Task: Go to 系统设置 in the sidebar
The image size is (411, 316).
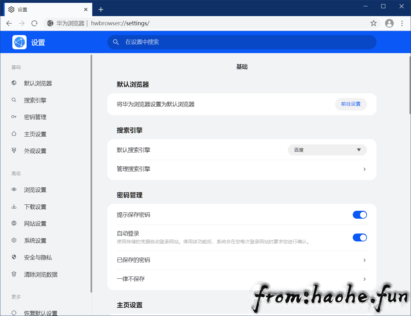Action: click(x=35, y=240)
